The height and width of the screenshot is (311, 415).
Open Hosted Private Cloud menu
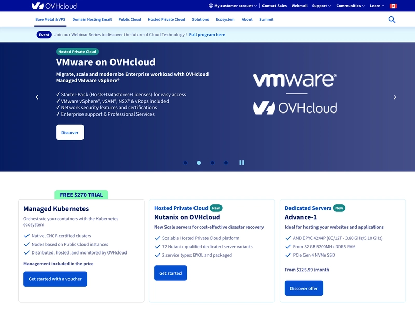(167, 19)
